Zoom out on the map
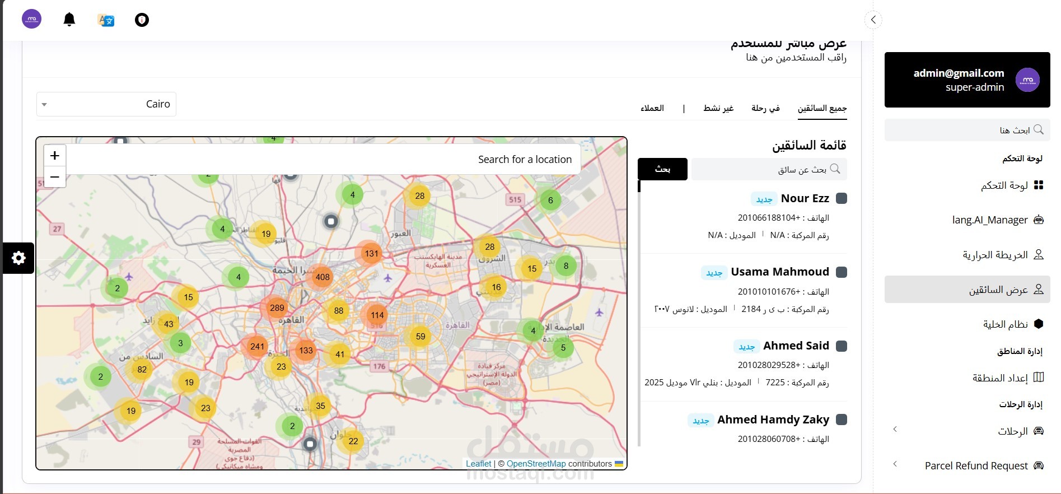Screen dimensions: 1061x494 (x=55, y=177)
